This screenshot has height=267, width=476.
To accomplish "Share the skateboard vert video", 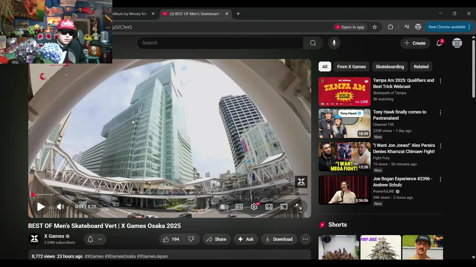I will click(x=216, y=239).
